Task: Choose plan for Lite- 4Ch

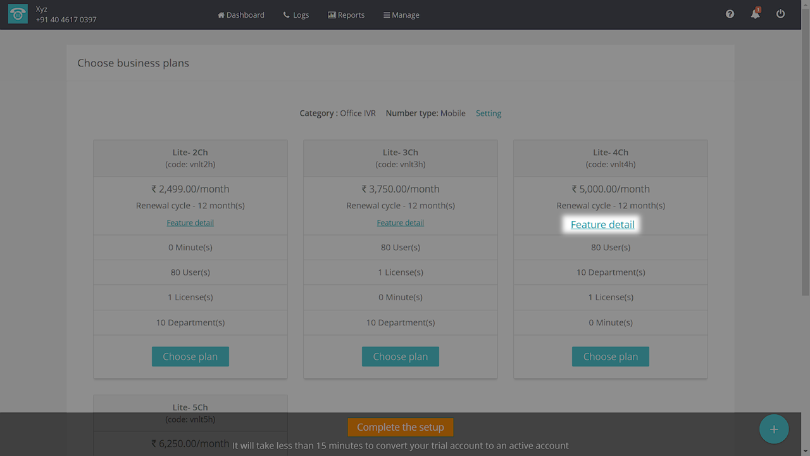Action: click(610, 357)
